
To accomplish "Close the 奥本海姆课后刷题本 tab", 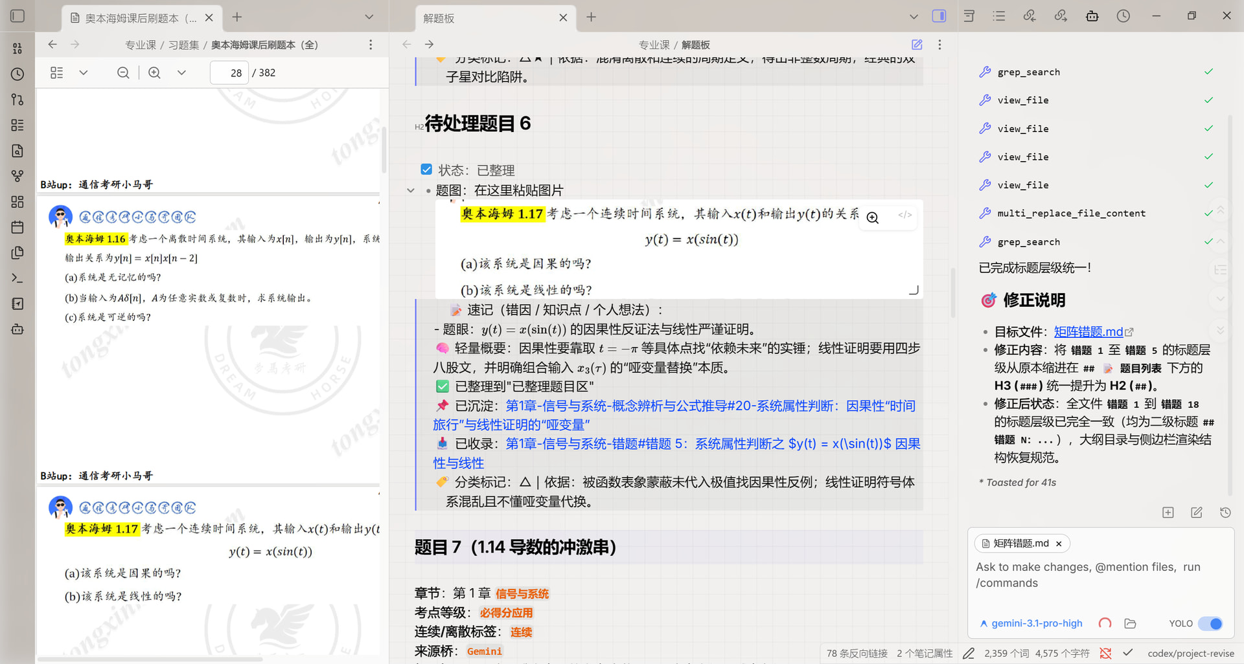I will [209, 18].
